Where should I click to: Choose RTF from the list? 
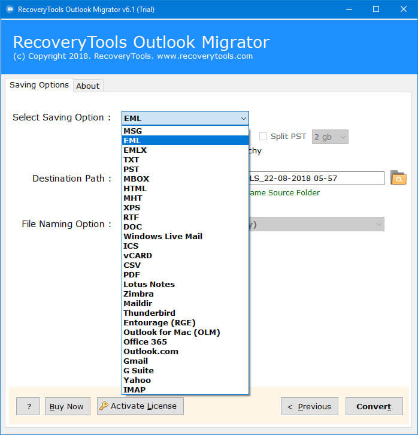tap(185, 217)
